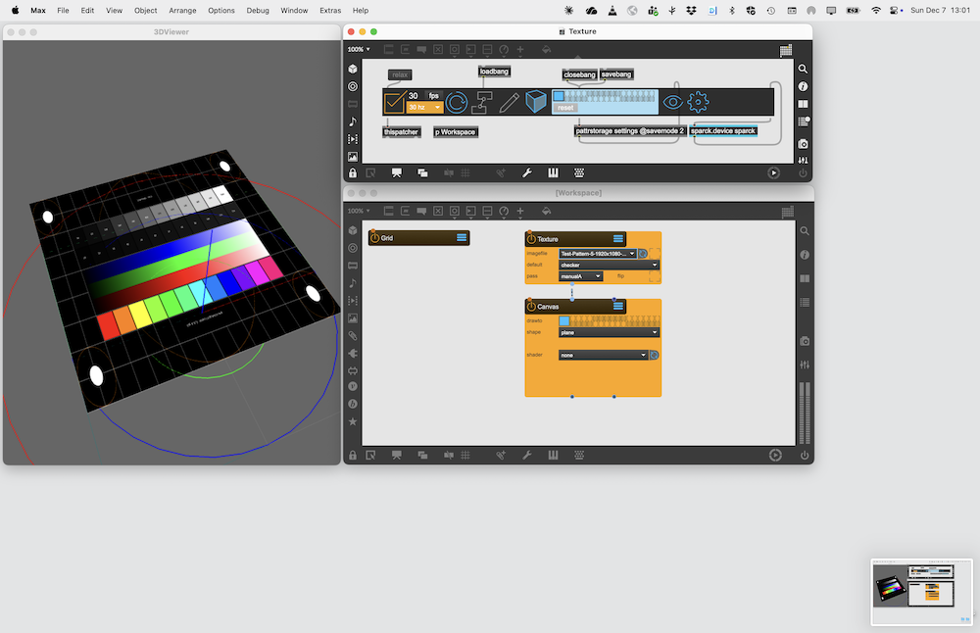Open the Texture node hamburger menu
Screen dimensions: 980x633
click(x=618, y=238)
